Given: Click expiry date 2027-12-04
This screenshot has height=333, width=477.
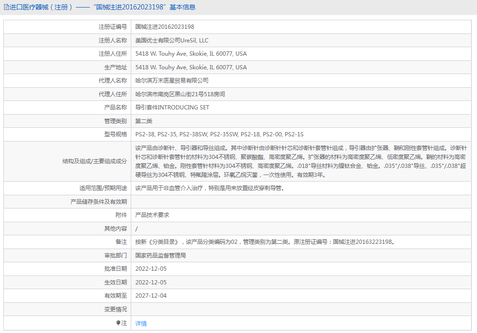Looking at the screenshot, I should tap(151, 296).
